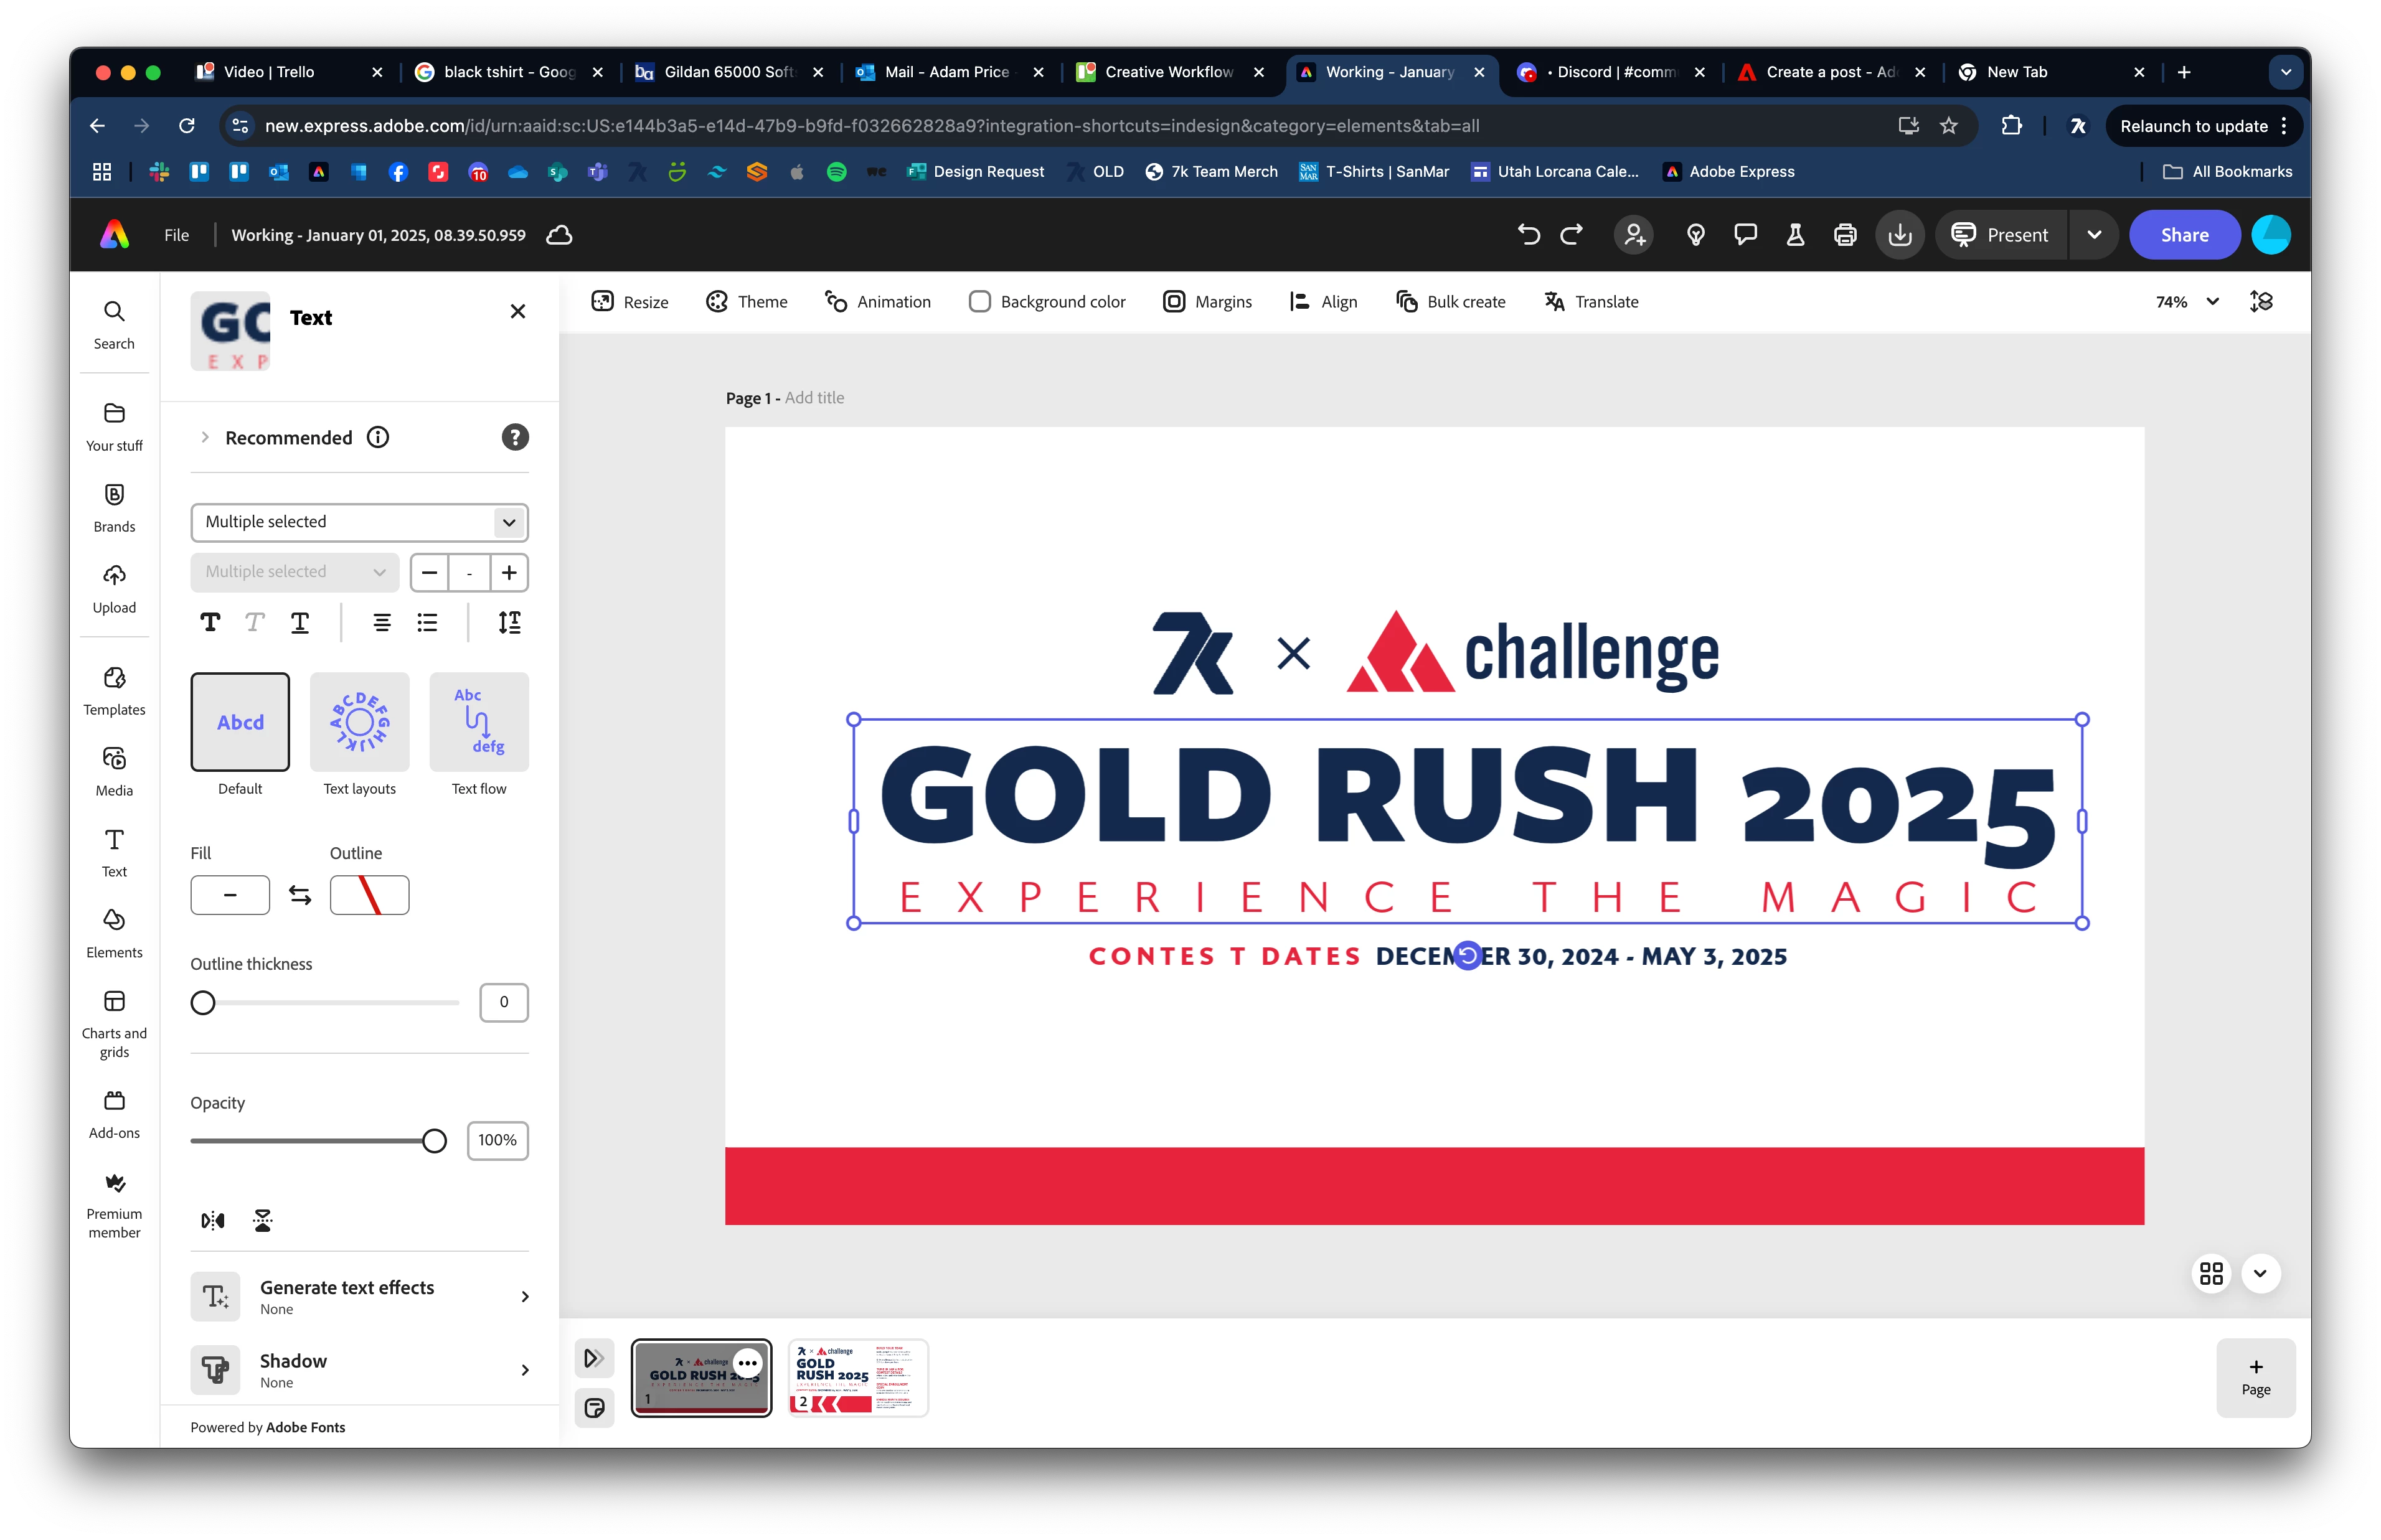Click the Outline color swatch
This screenshot has height=1540, width=2381.
(369, 895)
